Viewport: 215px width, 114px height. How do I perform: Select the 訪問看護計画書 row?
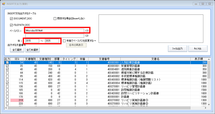pyautogui.click(x=106, y=90)
